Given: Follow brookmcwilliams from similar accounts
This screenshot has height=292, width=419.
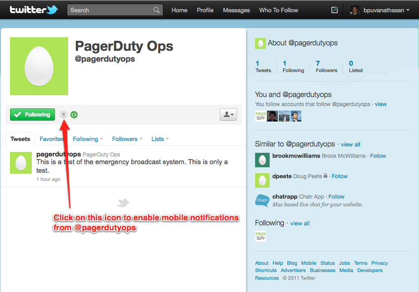Looking at the screenshot, I should (378, 156).
